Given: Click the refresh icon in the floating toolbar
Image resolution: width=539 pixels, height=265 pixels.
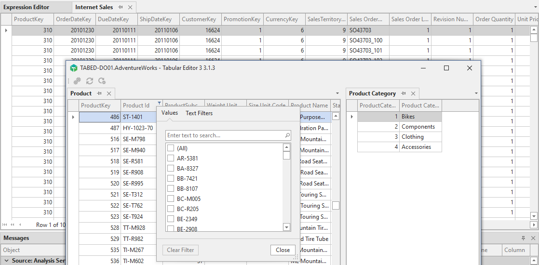Looking at the screenshot, I should pyautogui.click(x=90, y=81).
